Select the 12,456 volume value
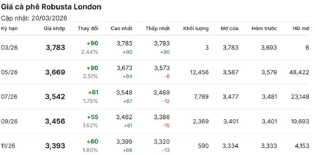The width and height of the screenshot is (315, 155). (199, 72)
